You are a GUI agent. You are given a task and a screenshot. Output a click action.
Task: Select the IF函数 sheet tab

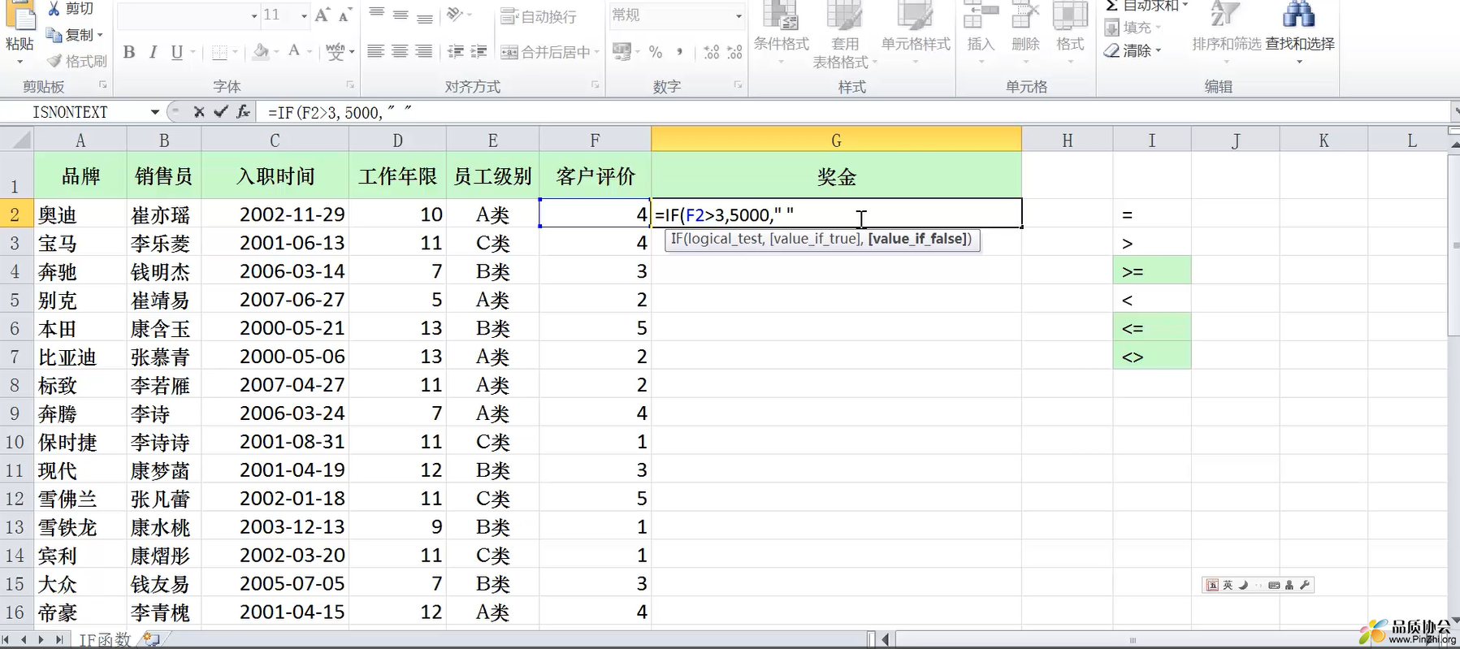tap(105, 640)
